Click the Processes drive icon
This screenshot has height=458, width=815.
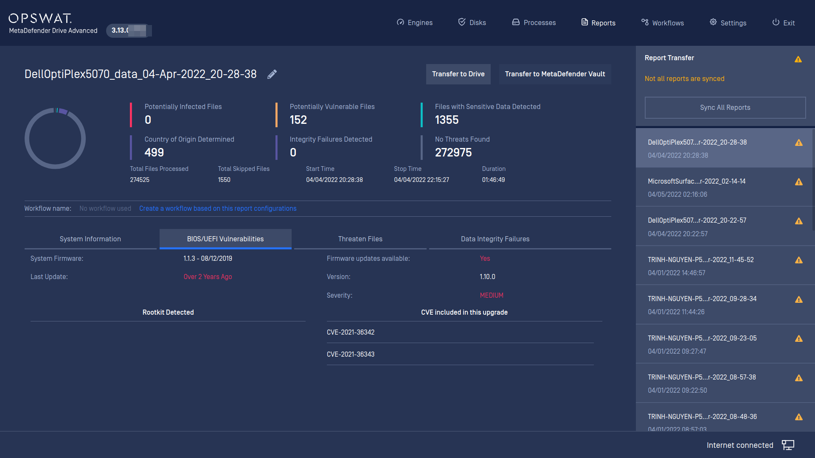[x=516, y=22]
